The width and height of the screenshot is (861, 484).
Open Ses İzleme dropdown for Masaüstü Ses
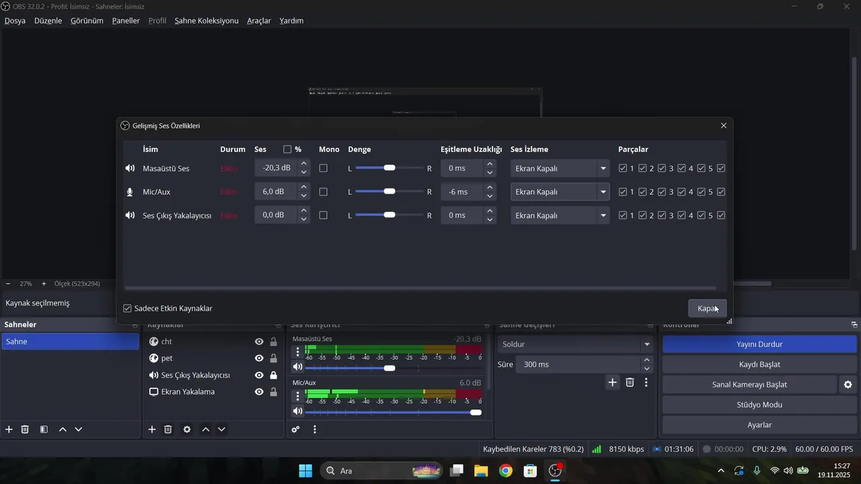coord(560,168)
